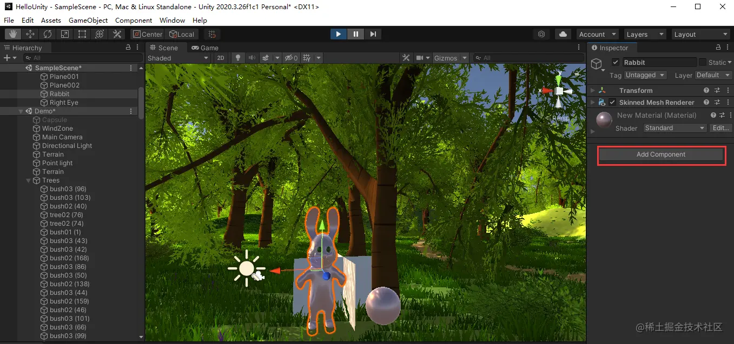Image resolution: width=734 pixels, height=344 pixels.
Task: Toggle pivot Center mode
Action: click(148, 34)
